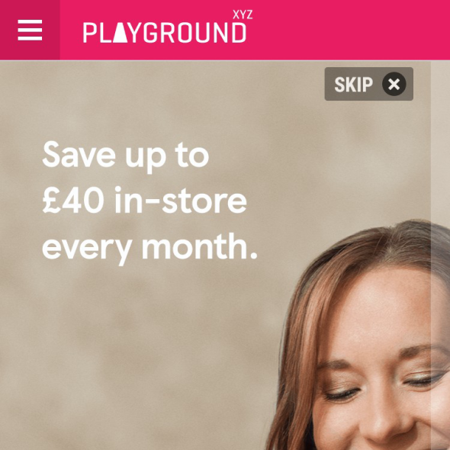Image resolution: width=450 pixels, height=450 pixels.
Task: Click the woman's closed left eye
Action: (x=342, y=394)
